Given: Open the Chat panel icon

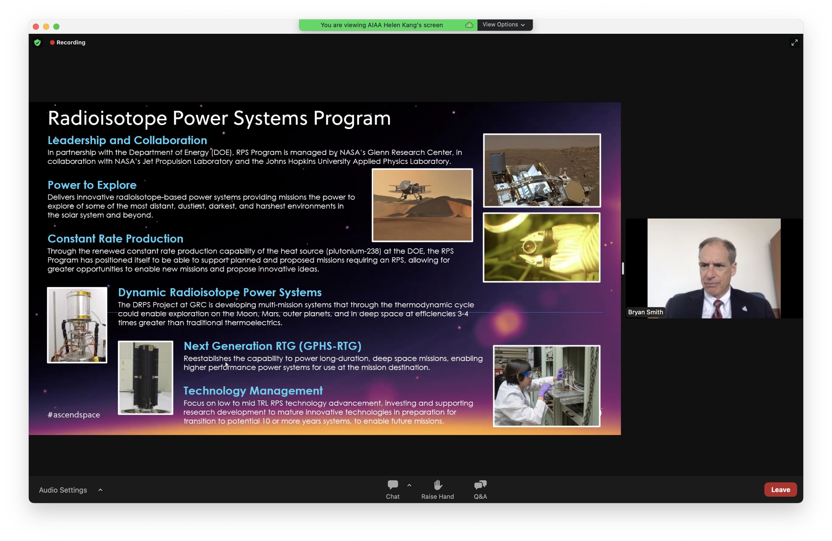Looking at the screenshot, I should (393, 485).
